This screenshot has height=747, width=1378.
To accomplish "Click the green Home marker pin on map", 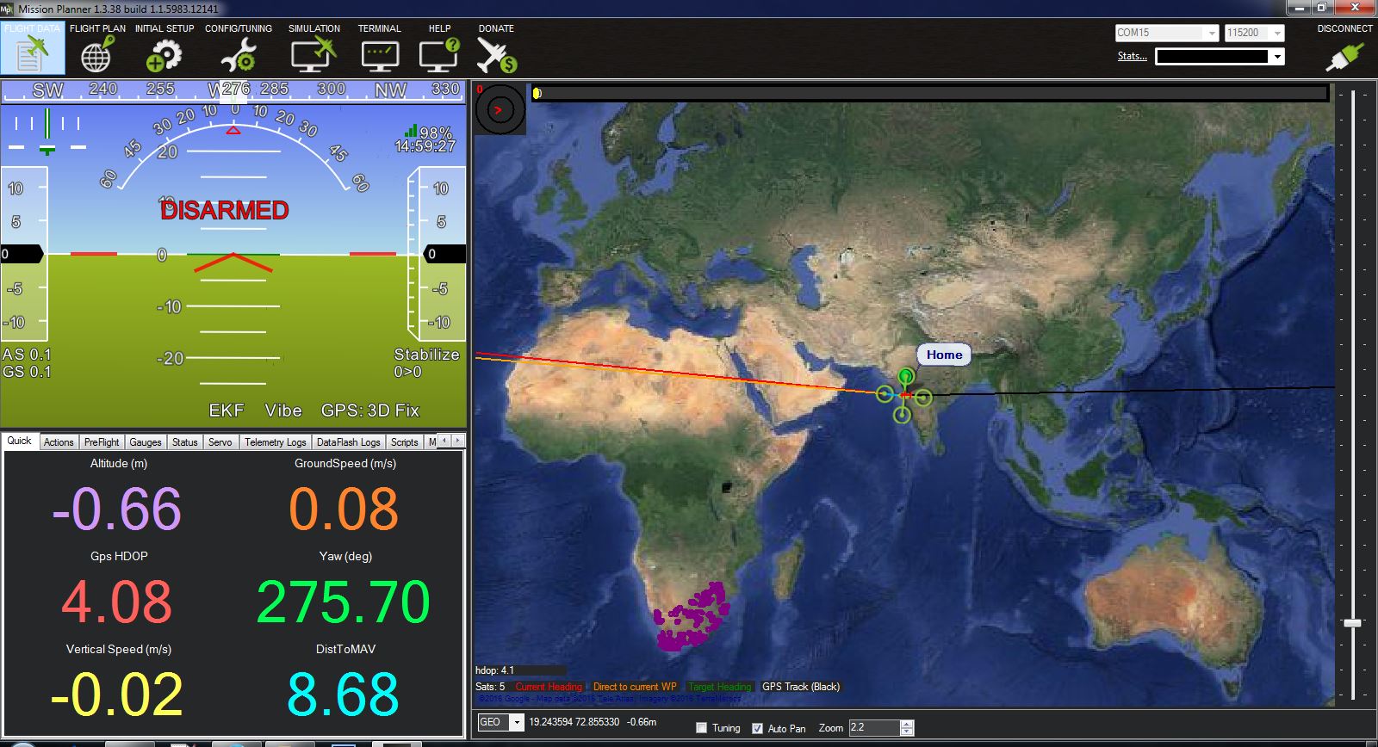I will (x=905, y=377).
